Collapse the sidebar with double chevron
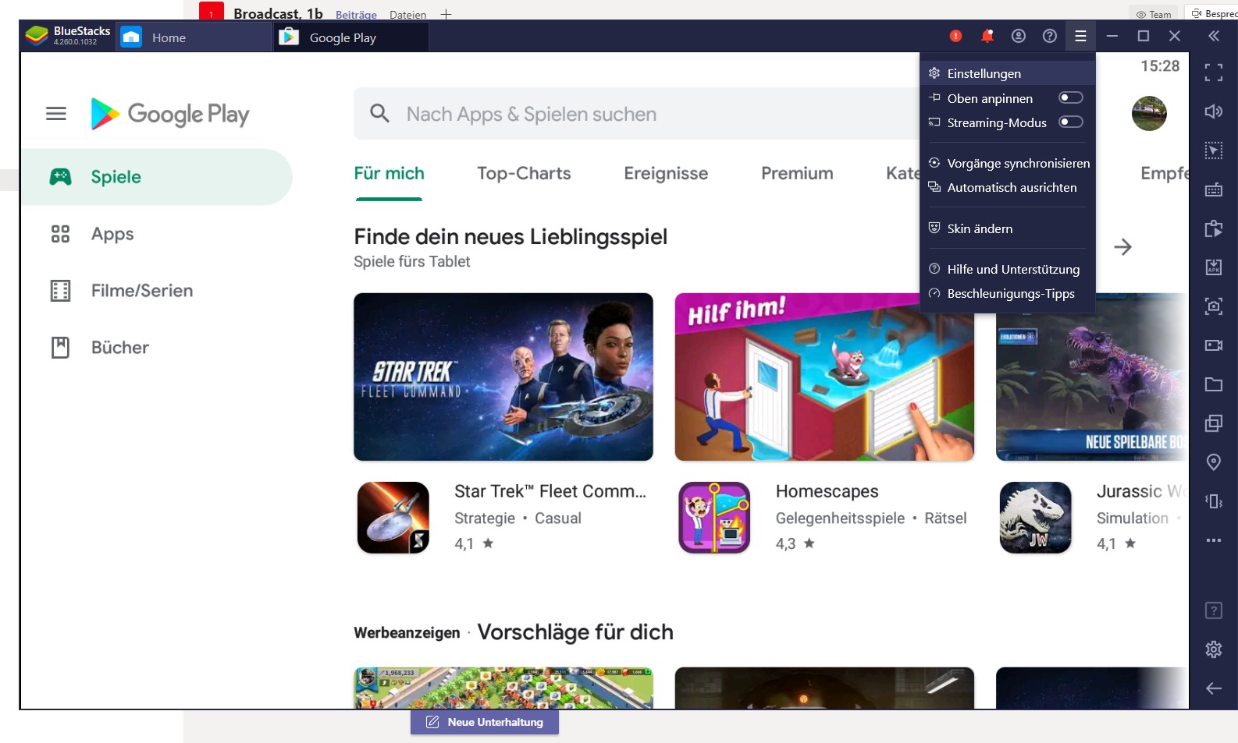 point(1213,36)
